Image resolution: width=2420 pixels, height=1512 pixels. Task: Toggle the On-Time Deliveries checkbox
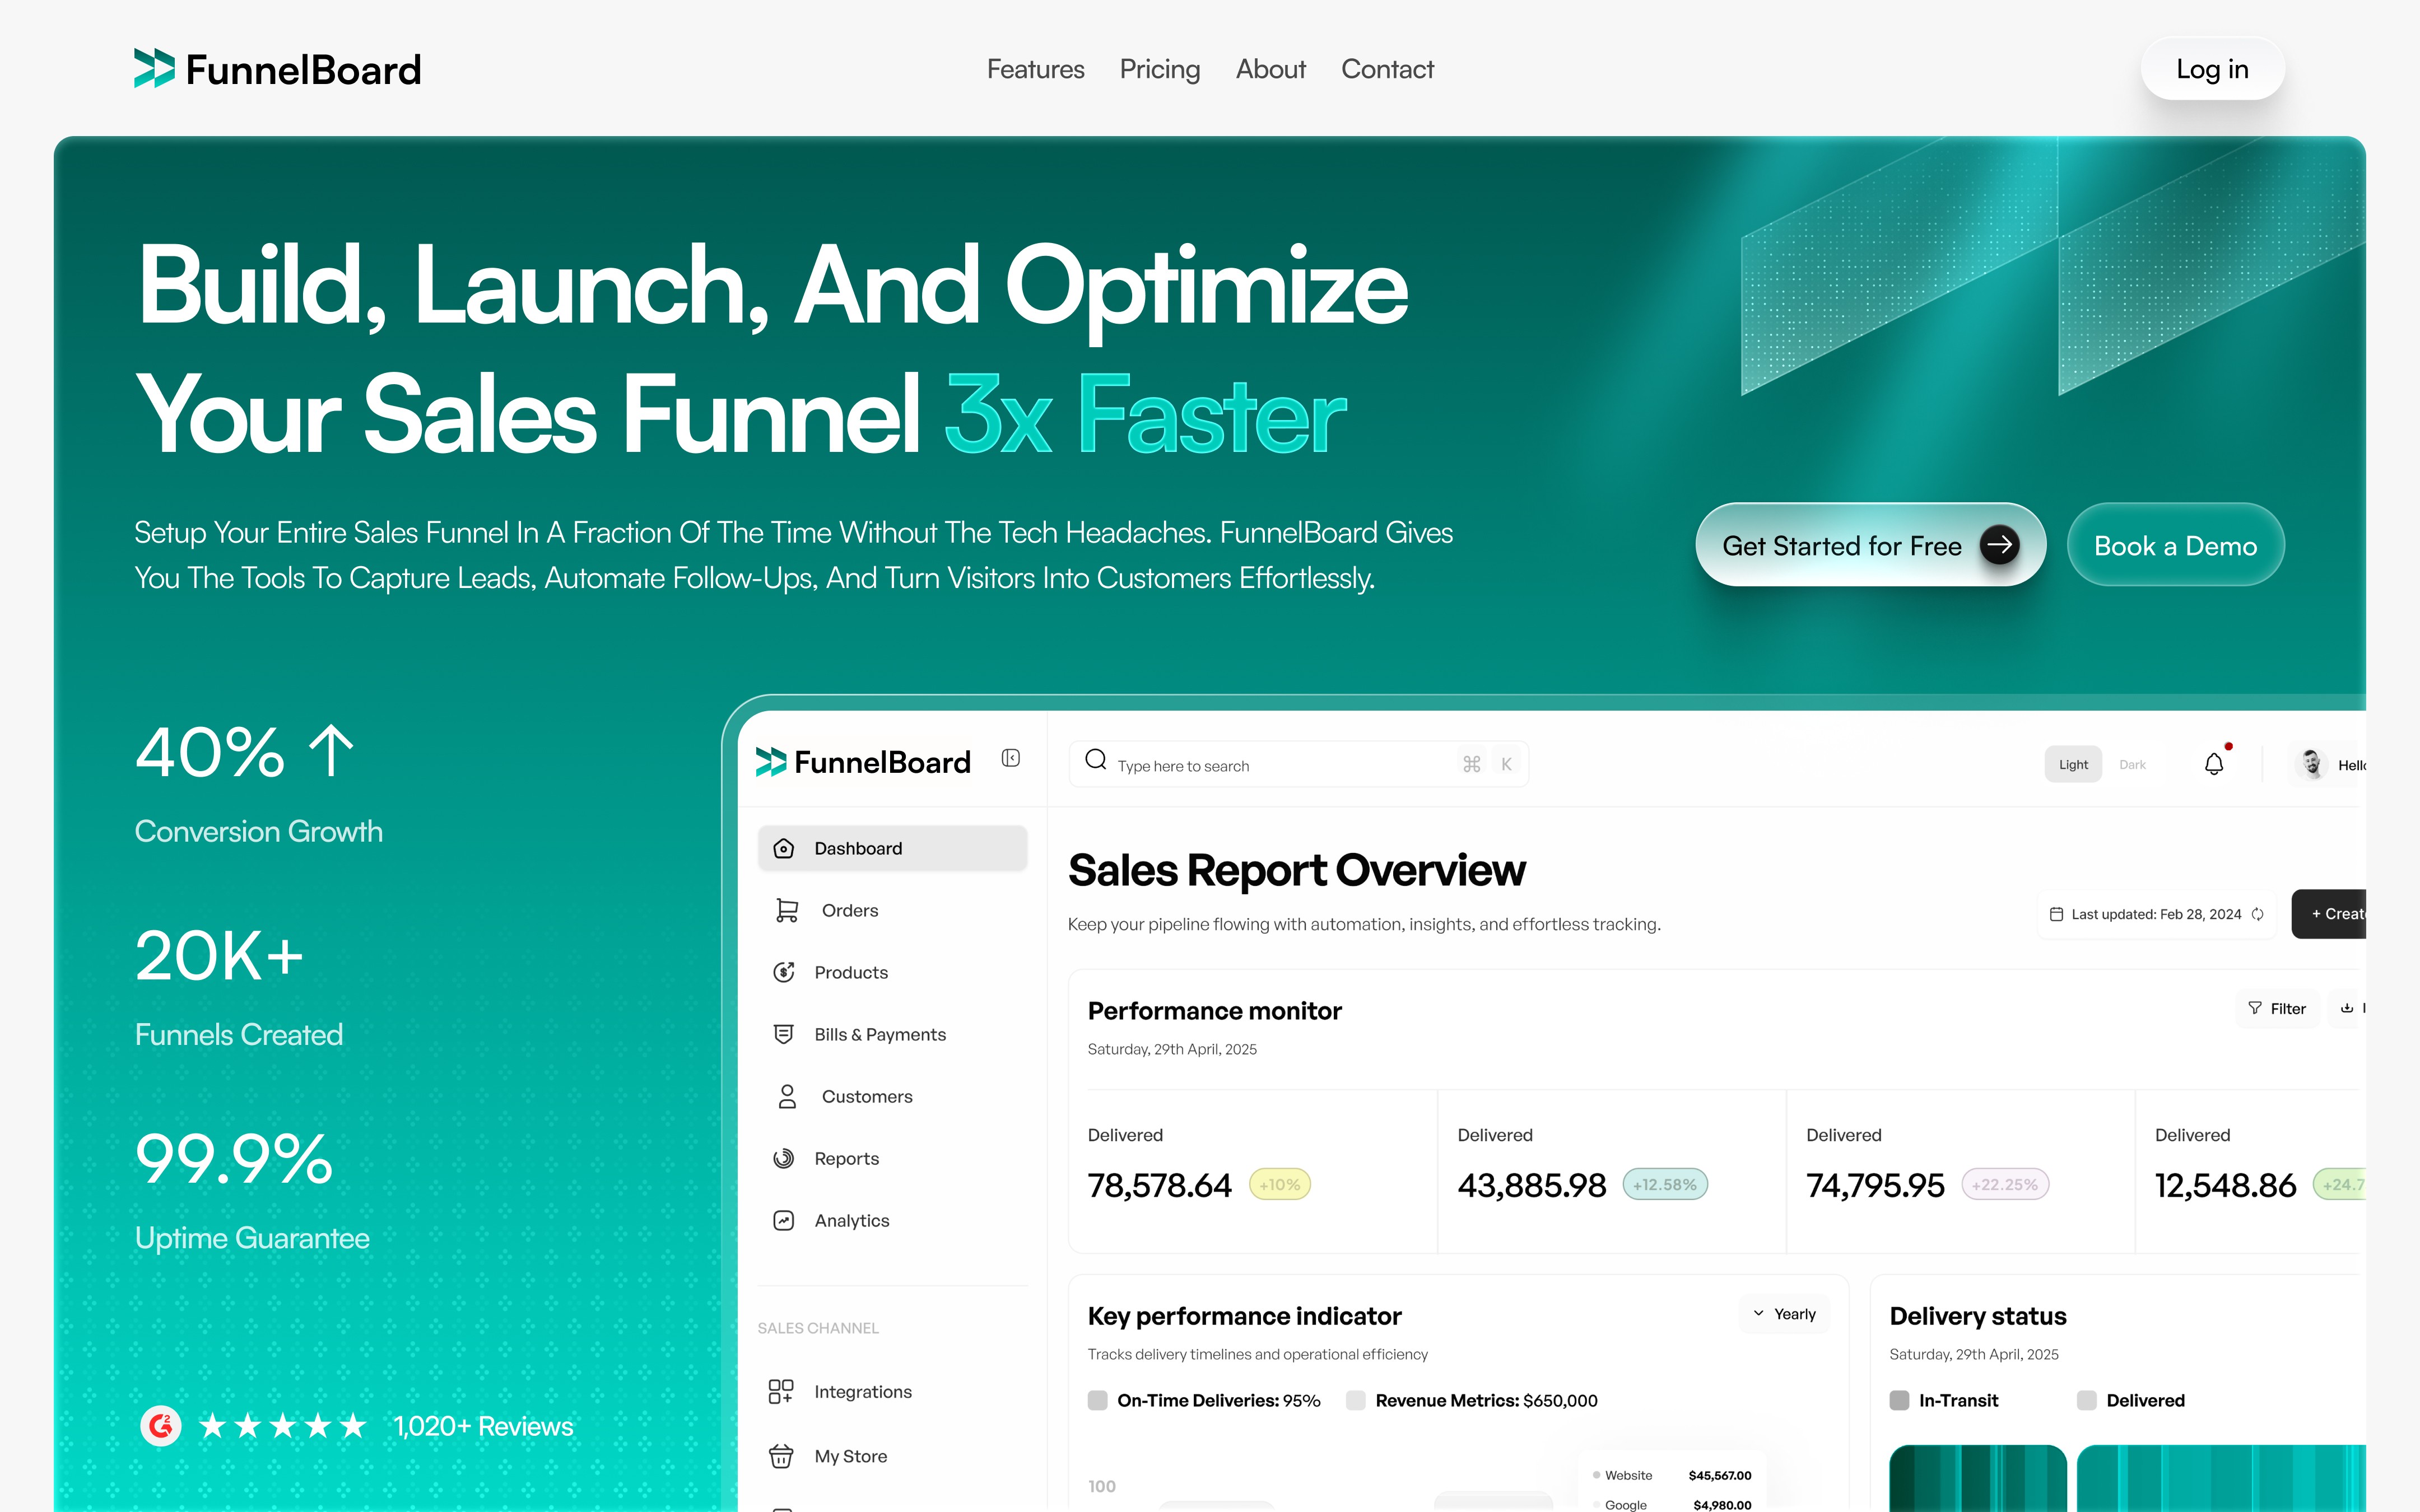coord(1097,1400)
